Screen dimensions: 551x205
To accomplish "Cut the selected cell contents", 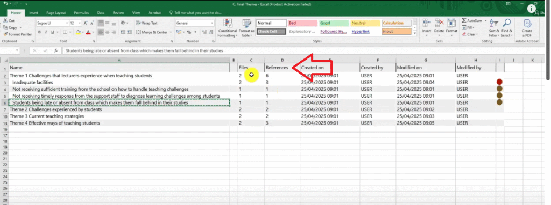I will (9, 21).
